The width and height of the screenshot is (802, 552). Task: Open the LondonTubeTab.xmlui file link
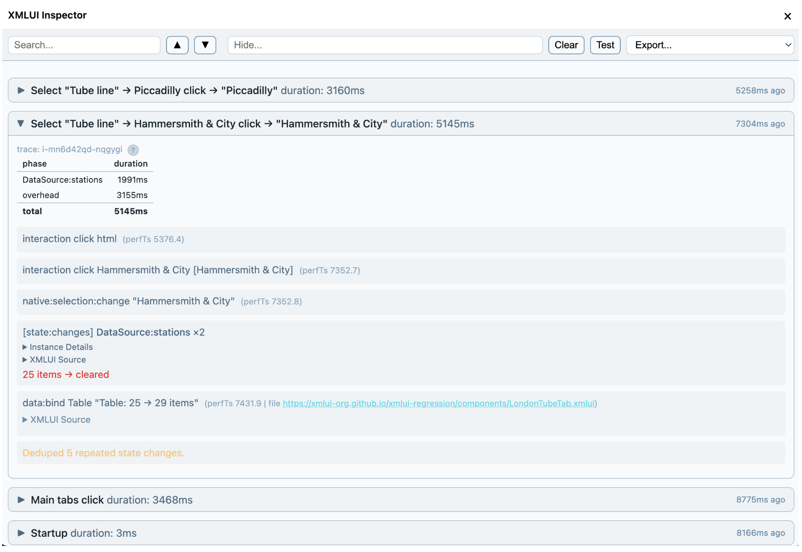click(x=439, y=403)
